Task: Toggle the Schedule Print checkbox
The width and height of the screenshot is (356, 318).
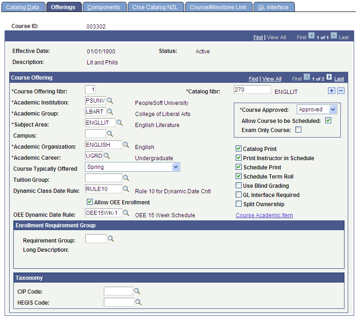Action: pos(238,167)
